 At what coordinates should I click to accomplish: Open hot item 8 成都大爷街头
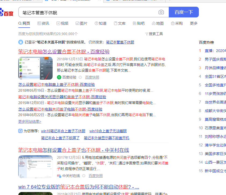[x=215, y=111]
